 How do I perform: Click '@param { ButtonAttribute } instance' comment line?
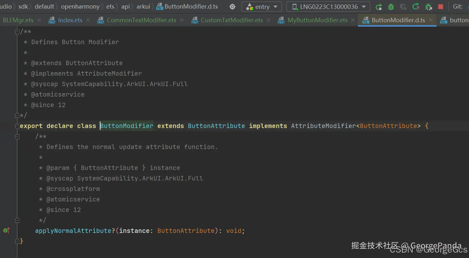click(113, 168)
